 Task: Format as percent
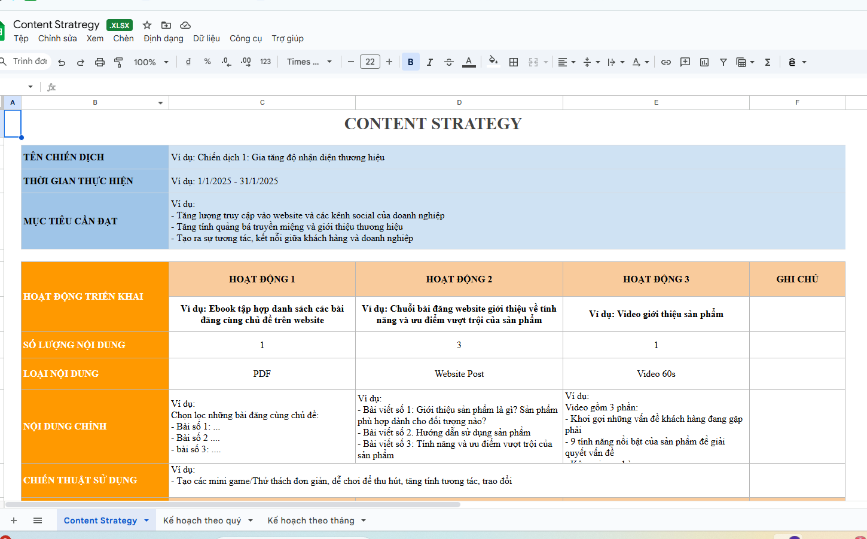[x=207, y=62]
